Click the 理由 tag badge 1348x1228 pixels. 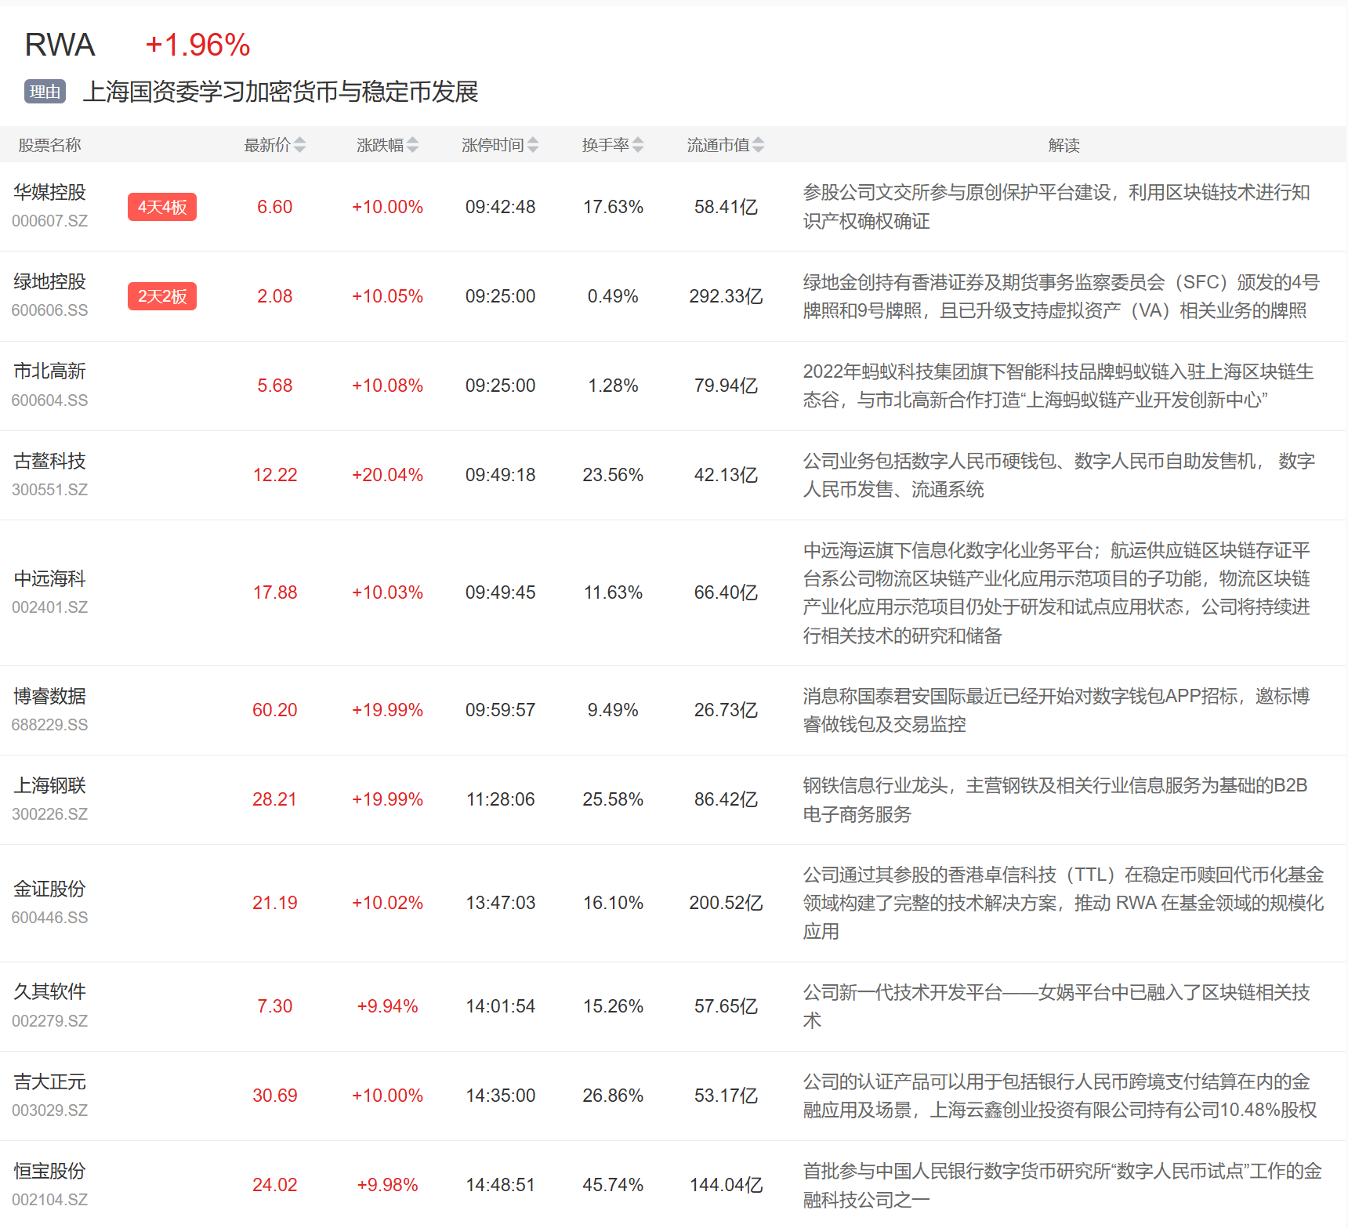tap(45, 92)
